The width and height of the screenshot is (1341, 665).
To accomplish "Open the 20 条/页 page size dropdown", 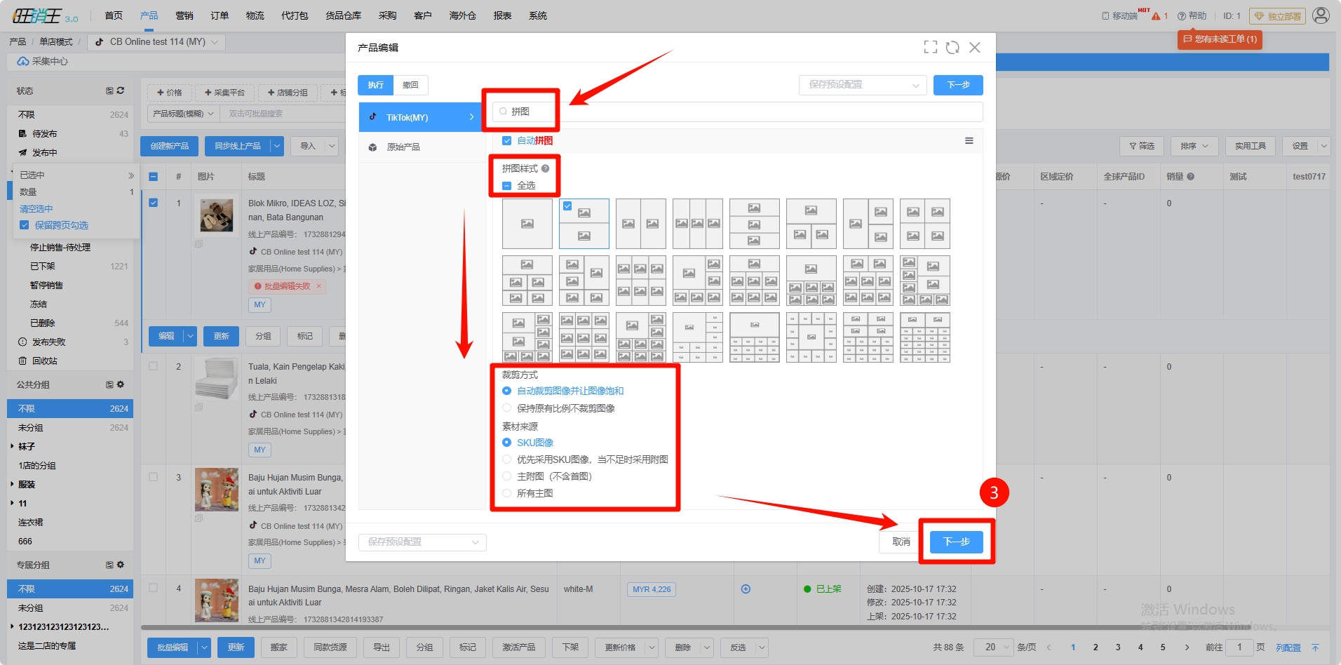I will point(993,647).
